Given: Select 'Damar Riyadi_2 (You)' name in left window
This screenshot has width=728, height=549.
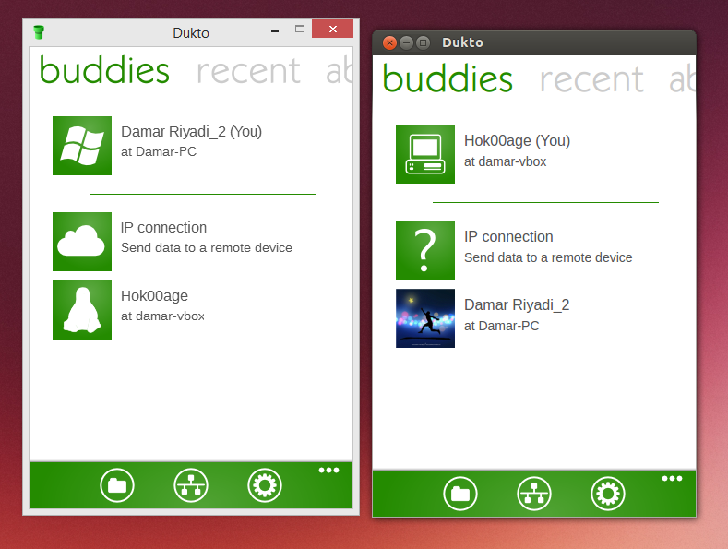Looking at the screenshot, I should (x=191, y=132).
